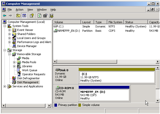Click the blue Primary partition legend swatch
The image size is (160, 114).
pos(56,105)
